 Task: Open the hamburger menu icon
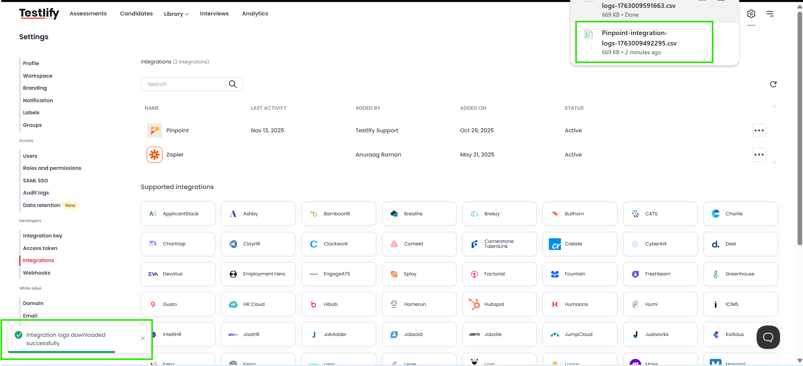pos(770,14)
